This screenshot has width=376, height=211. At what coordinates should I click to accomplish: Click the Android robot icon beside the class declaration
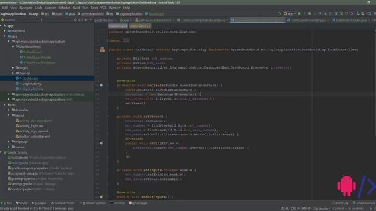(x=102, y=49)
